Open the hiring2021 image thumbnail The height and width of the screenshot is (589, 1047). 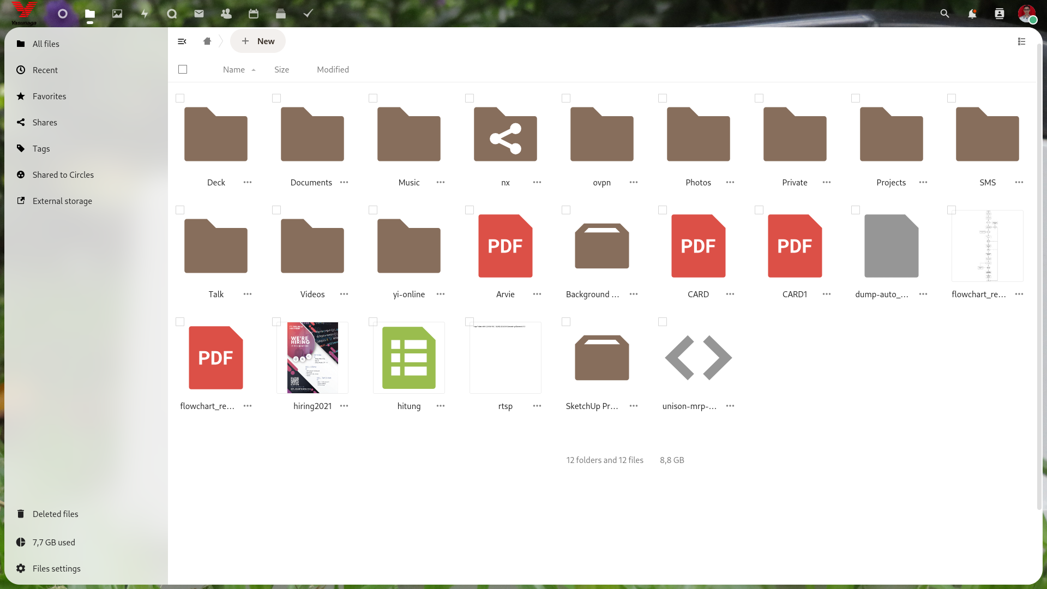(312, 358)
